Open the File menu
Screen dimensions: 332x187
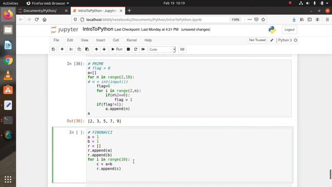coord(57,40)
